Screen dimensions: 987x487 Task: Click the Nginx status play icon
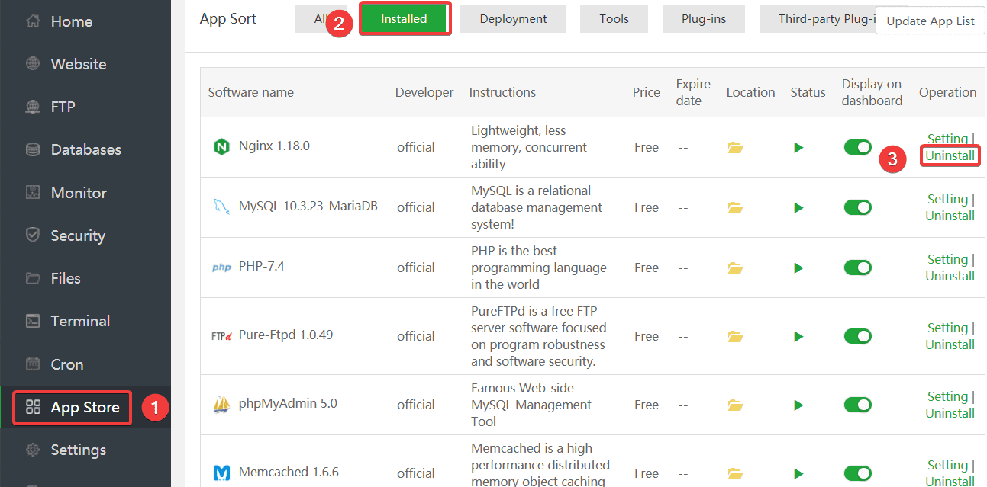coord(798,147)
